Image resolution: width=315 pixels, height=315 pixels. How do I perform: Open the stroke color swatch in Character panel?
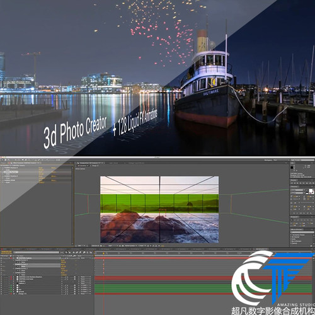312,193
